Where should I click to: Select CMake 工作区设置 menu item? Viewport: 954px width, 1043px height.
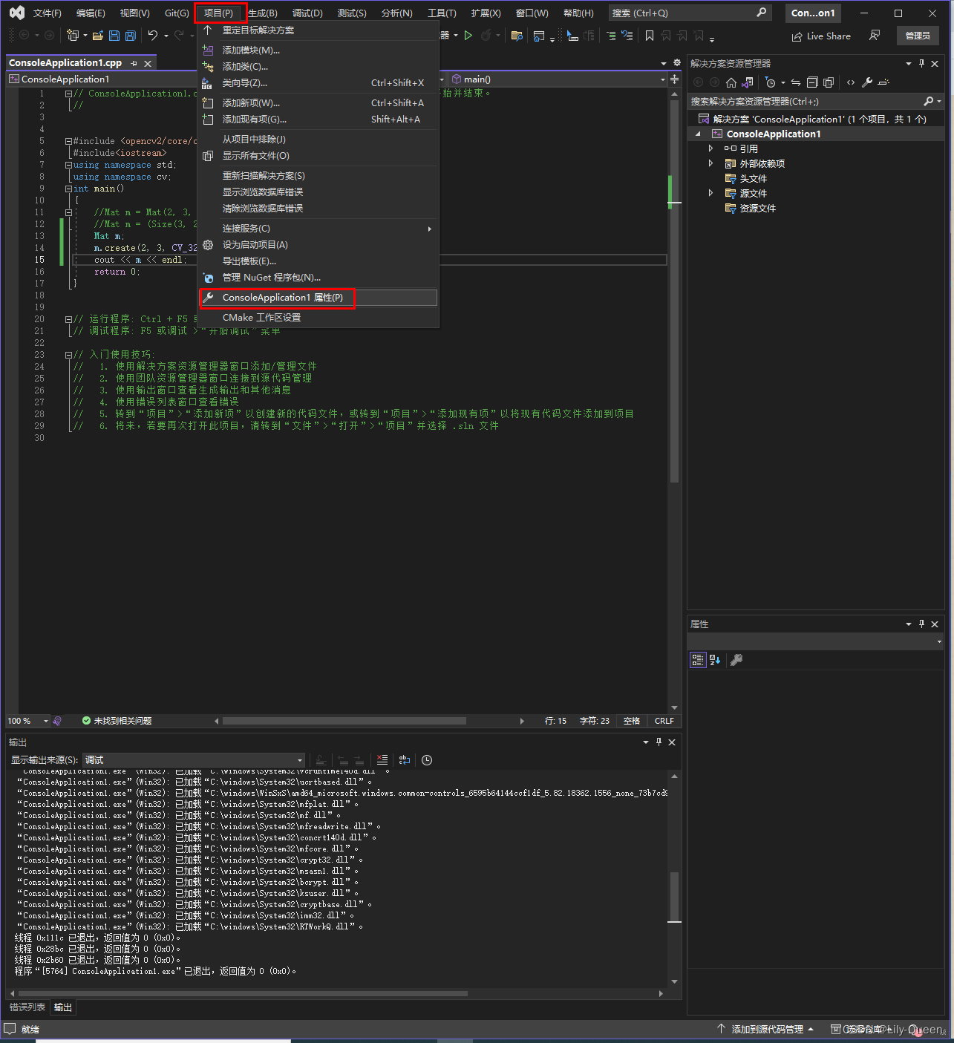click(x=319, y=318)
